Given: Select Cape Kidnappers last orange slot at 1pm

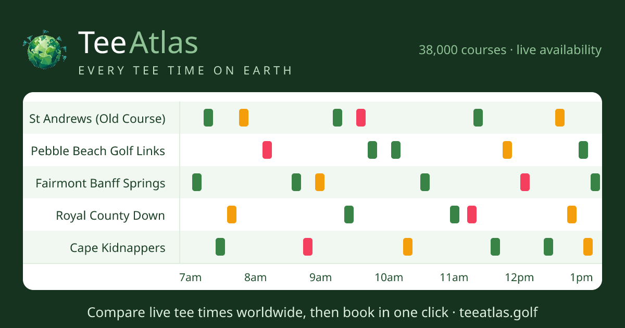Looking at the screenshot, I should pos(588,247).
